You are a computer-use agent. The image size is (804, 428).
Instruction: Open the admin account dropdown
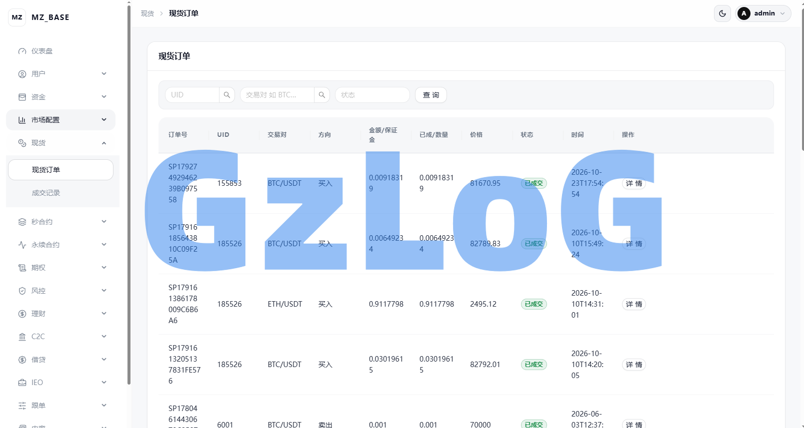click(x=763, y=13)
